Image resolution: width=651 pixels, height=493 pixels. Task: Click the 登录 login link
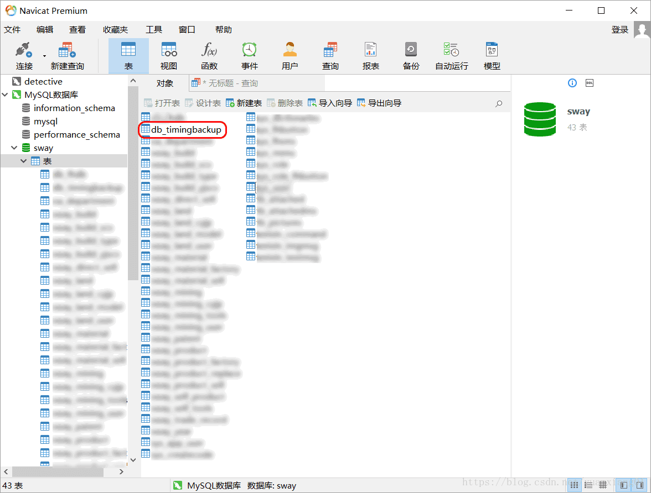pyautogui.click(x=620, y=30)
